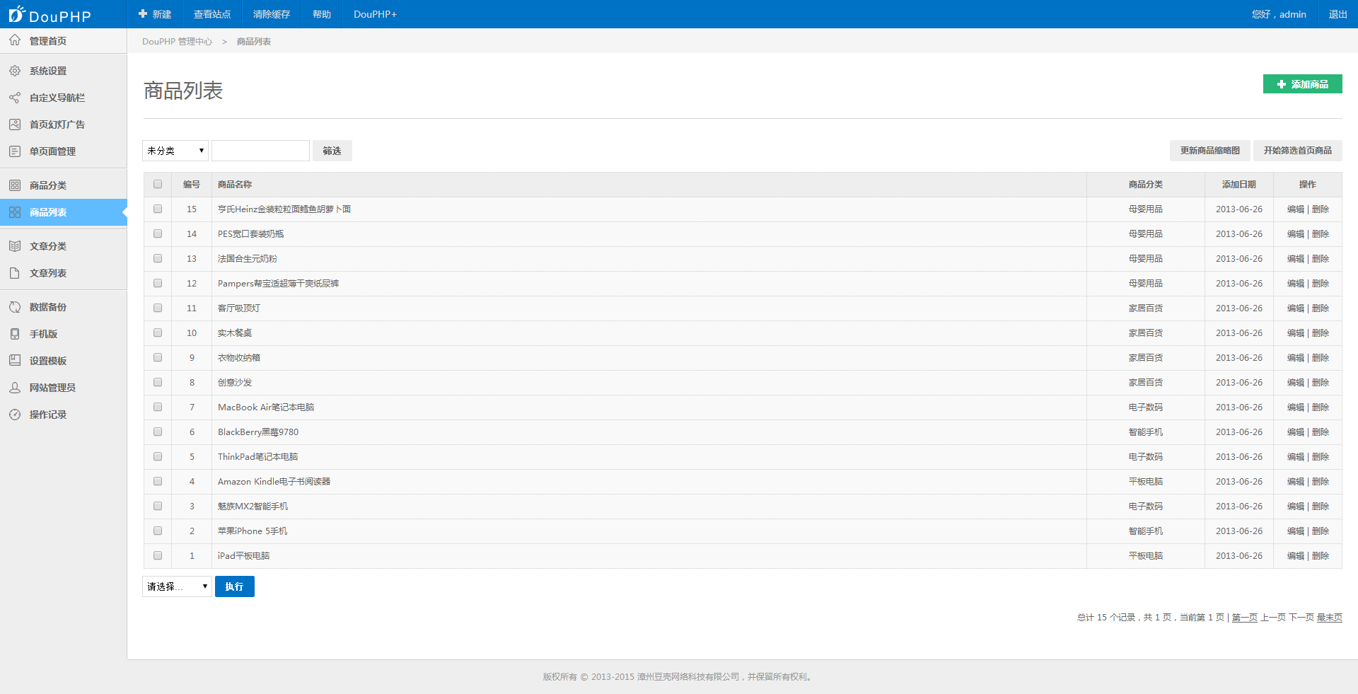Click the user icon for 网站管理员
This screenshot has width=1358, height=694.
[15, 388]
